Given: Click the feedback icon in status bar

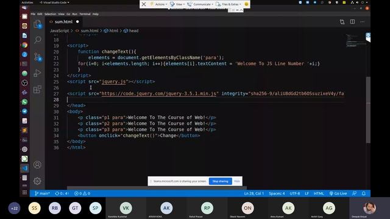Looking at the screenshot, I should 355,193.
